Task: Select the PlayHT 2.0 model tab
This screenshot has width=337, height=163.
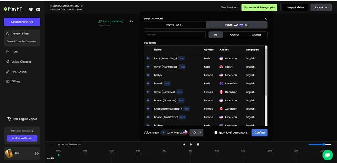Action: [x=237, y=25]
